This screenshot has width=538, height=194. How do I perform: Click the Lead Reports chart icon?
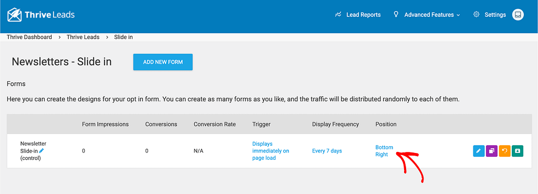[338, 15]
